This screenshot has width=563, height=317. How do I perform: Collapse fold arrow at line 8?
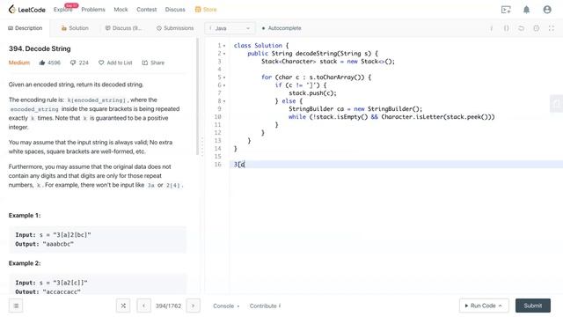(224, 101)
